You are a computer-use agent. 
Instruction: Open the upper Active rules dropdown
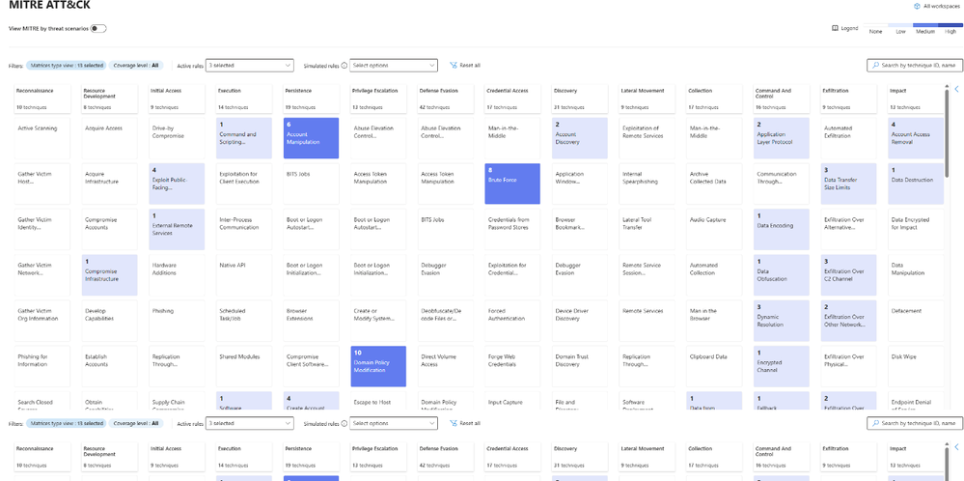[250, 66]
